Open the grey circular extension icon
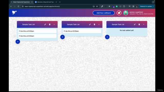Screen dimensions: 164x92 tap(120, 6)
